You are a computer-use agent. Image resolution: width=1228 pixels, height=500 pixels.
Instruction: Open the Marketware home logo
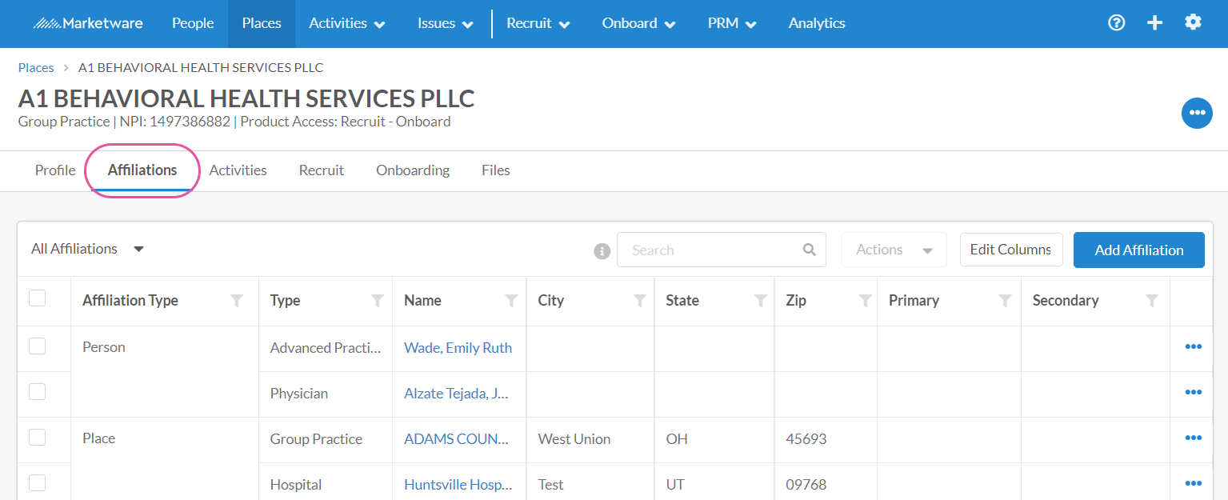point(88,23)
